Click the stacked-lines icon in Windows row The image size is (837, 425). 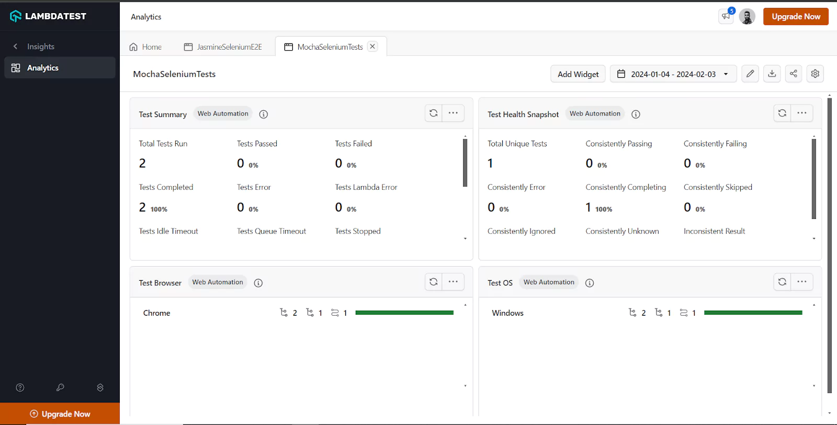click(x=684, y=313)
